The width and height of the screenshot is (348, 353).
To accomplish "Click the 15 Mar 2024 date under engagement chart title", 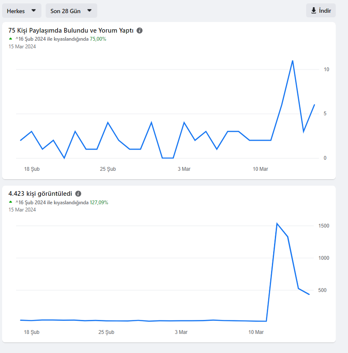I will click(22, 47).
